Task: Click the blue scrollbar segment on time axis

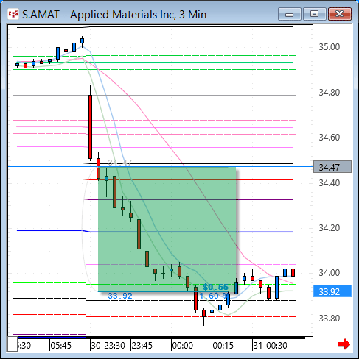Action: coord(52,338)
